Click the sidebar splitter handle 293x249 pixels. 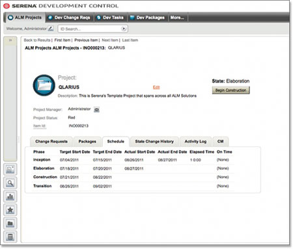[19, 140]
